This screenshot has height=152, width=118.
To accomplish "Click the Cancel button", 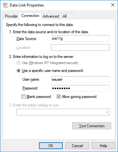I will tap(77, 146).
